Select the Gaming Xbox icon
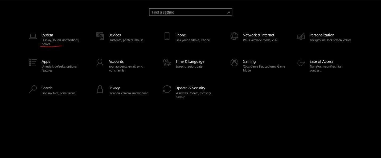 [x=234, y=62]
